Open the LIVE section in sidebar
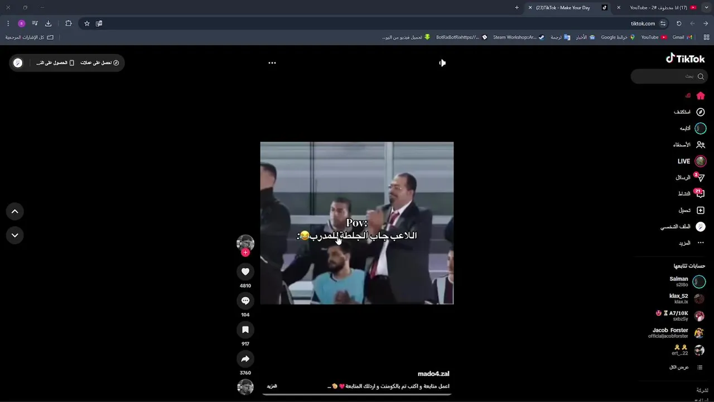Image resolution: width=714 pixels, height=402 pixels. pyautogui.click(x=691, y=161)
